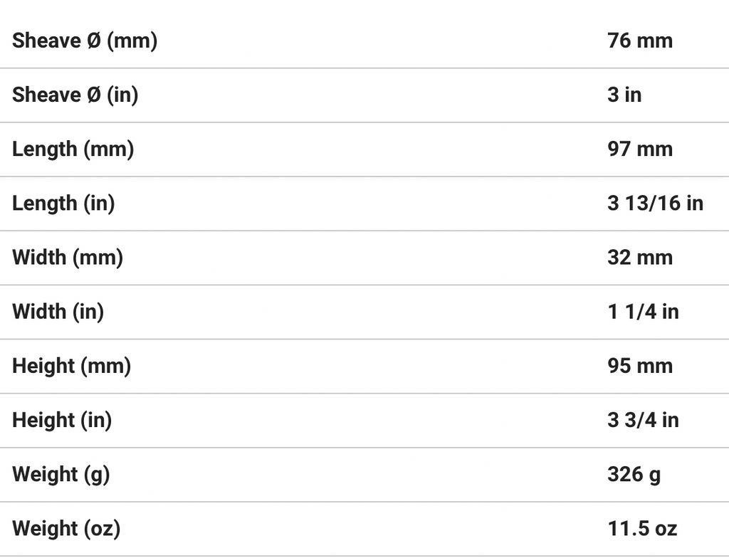Click the "Weight (oz)" row label
729x558 pixels.
coord(66,528)
